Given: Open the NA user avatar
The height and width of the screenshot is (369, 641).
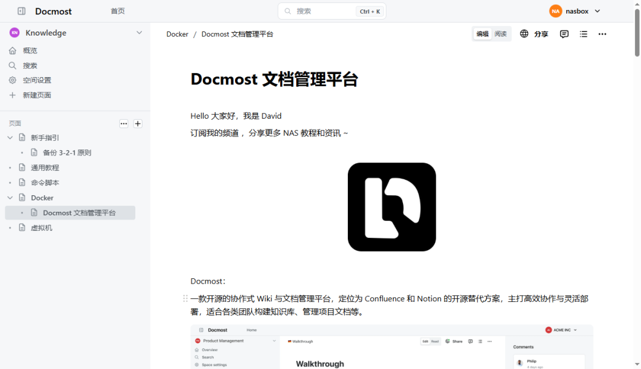Looking at the screenshot, I should [x=556, y=11].
